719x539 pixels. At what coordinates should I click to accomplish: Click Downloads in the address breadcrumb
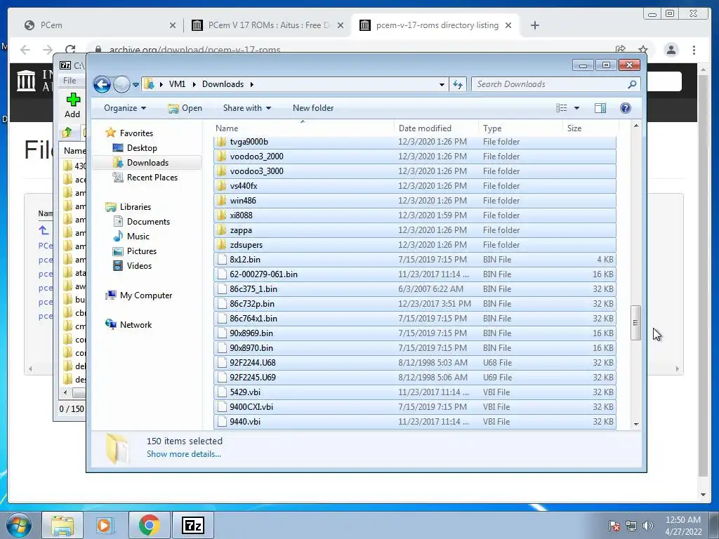click(x=223, y=84)
